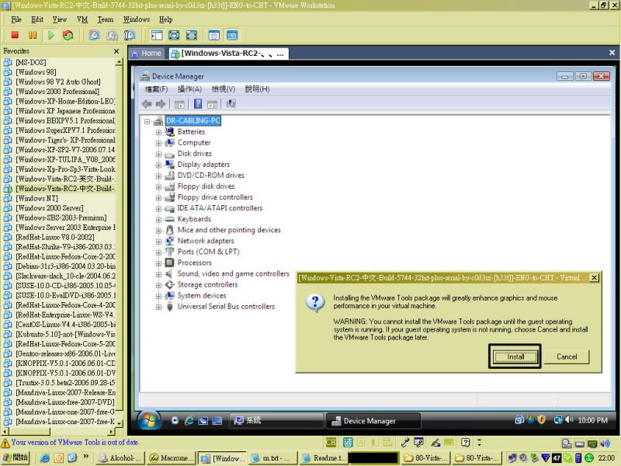Select 'Mice and other pointing devices' row
Screen dimensions: 621x466
[229, 230]
